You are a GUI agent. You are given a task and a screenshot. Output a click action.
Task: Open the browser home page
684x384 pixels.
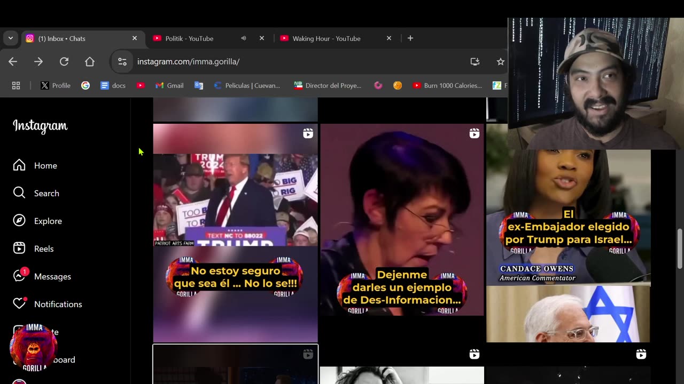click(90, 62)
